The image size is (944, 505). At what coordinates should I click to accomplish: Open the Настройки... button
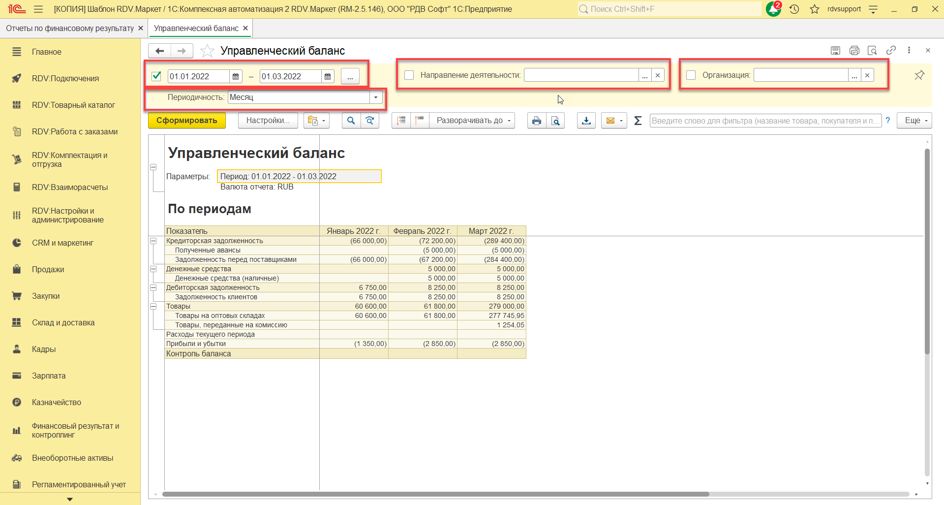pyautogui.click(x=268, y=121)
